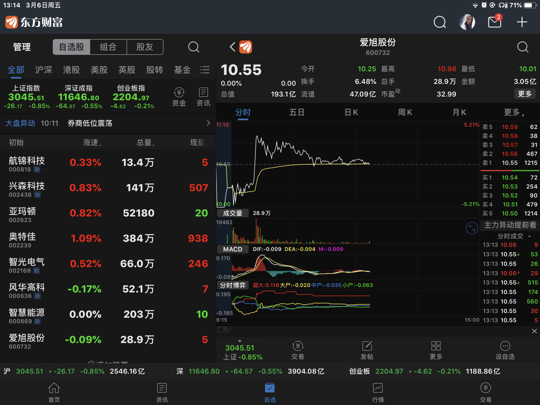
Task: Switch to 股转 market tab
Action: (155, 70)
